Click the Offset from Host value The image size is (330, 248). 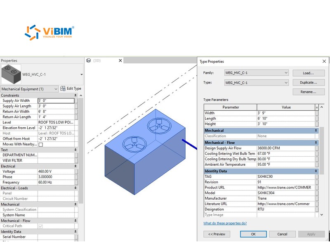pyautogui.click(x=56, y=139)
